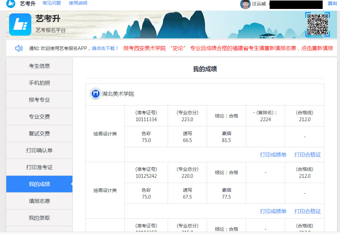
Task: Click exam number 10125242
Action: [146, 176]
